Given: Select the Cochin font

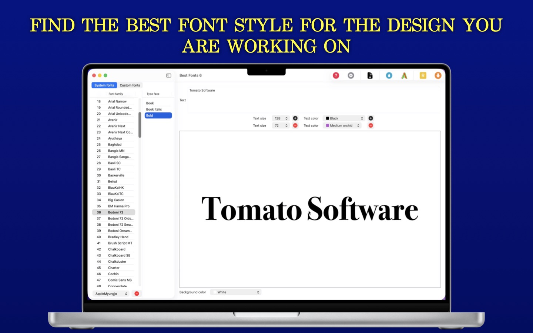Looking at the screenshot, I should (114, 274).
